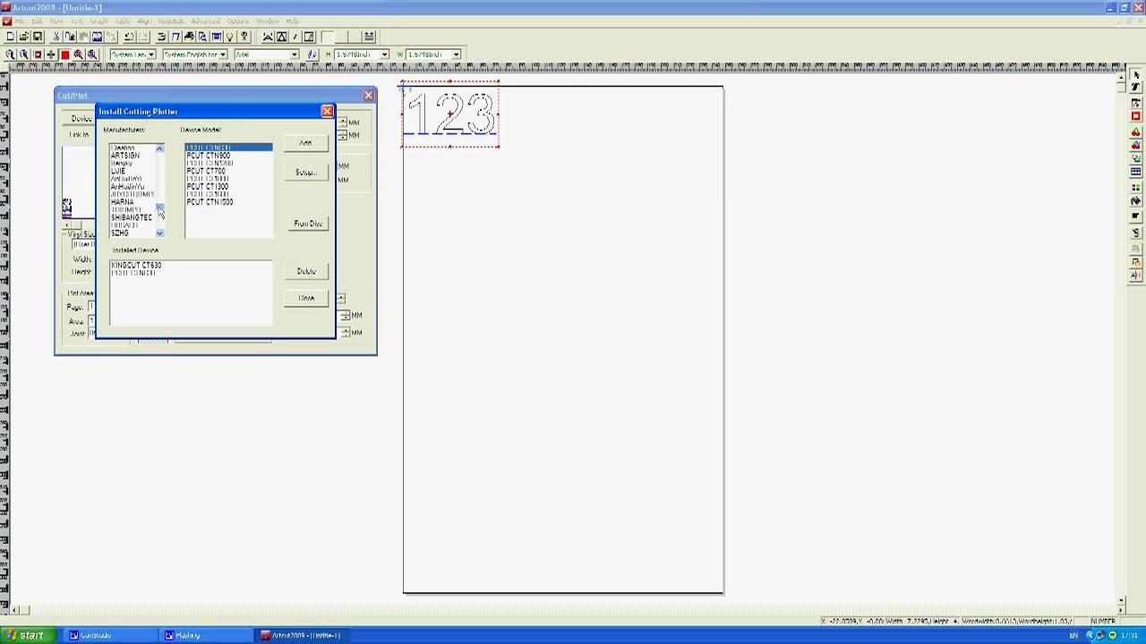
Task: Select the arrow pointer tool
Action: click(1136, 75)
